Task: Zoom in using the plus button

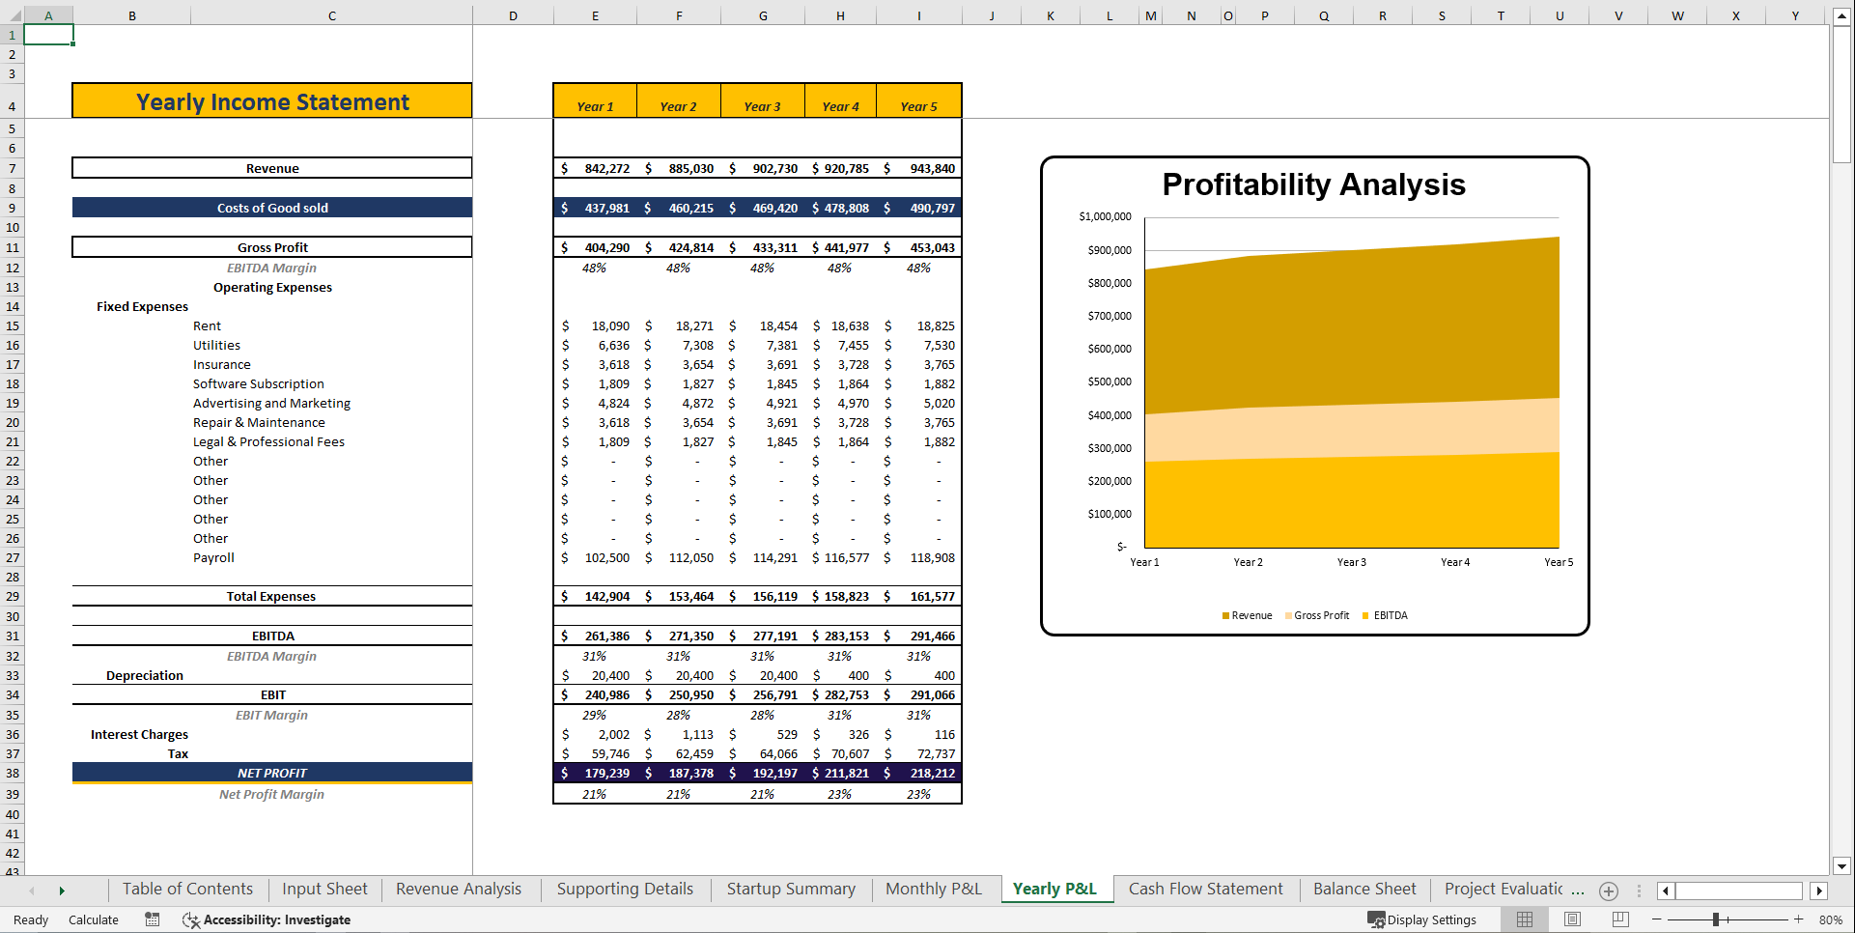Action: coord(1798,919)
